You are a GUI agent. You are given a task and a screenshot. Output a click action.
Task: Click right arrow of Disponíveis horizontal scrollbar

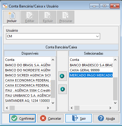pyautogui.click(x=48, y=108)
